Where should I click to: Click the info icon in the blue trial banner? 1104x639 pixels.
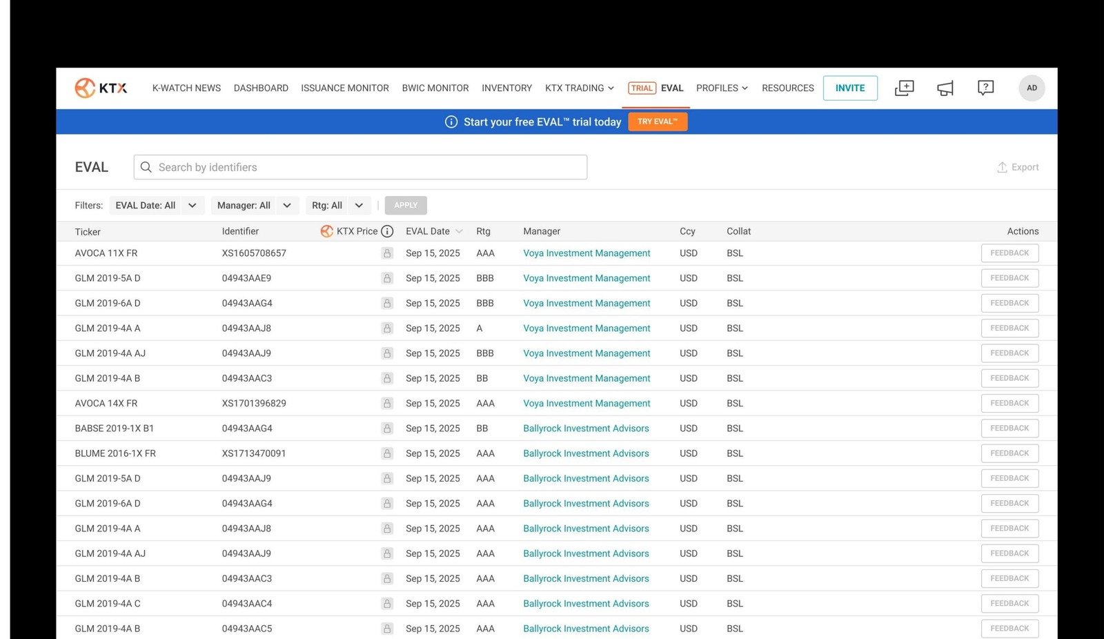tap(451, 121)
